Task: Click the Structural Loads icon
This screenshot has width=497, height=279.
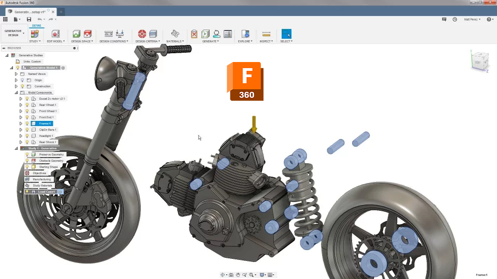Action: [x=120, y=34]
